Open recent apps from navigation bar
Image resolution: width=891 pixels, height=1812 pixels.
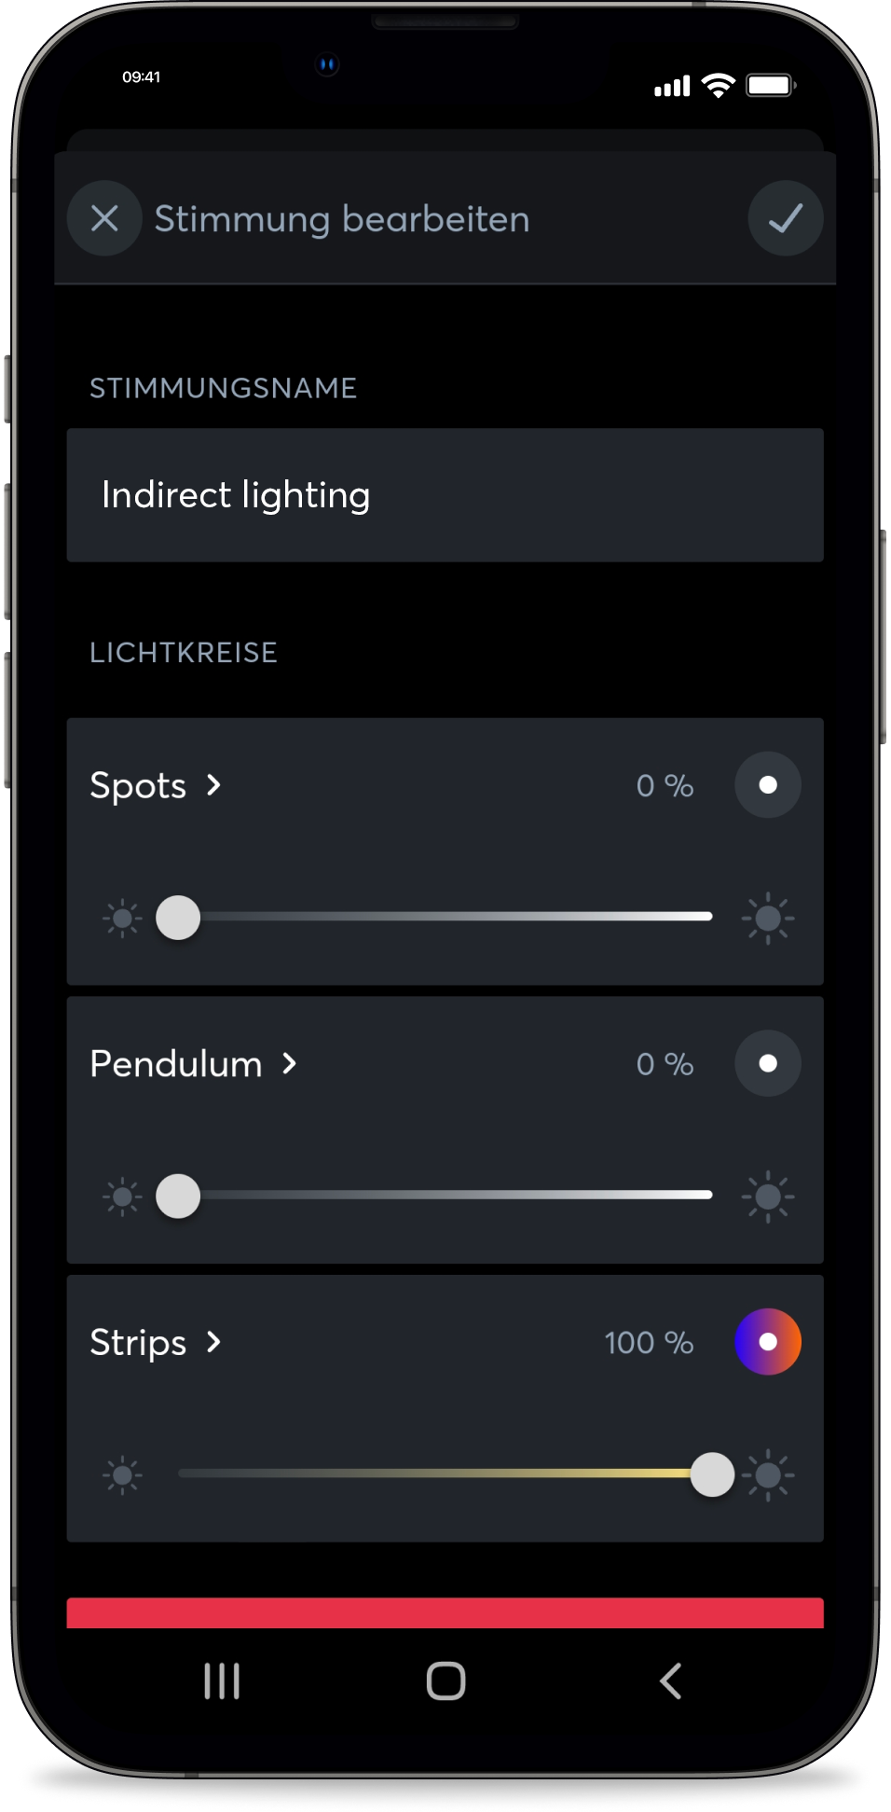222,1681
